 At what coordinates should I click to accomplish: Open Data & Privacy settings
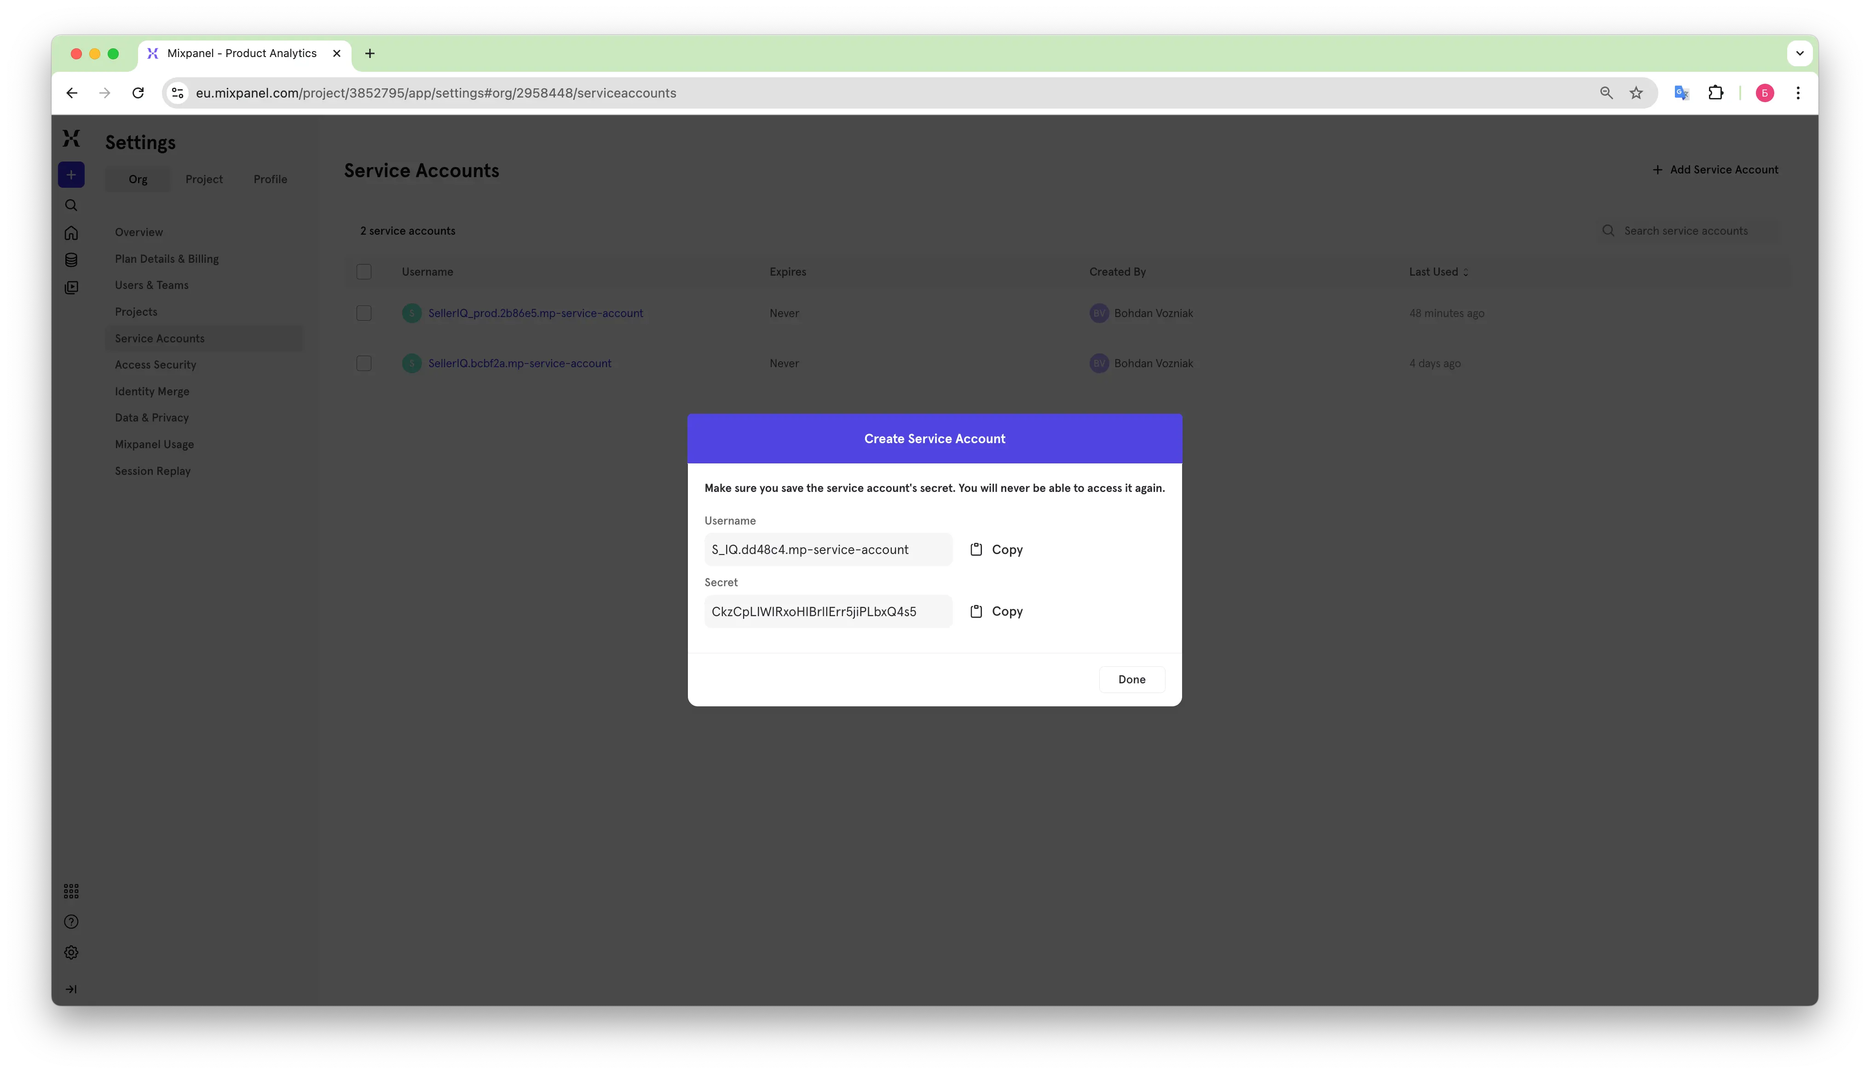(x=152, y=417)
